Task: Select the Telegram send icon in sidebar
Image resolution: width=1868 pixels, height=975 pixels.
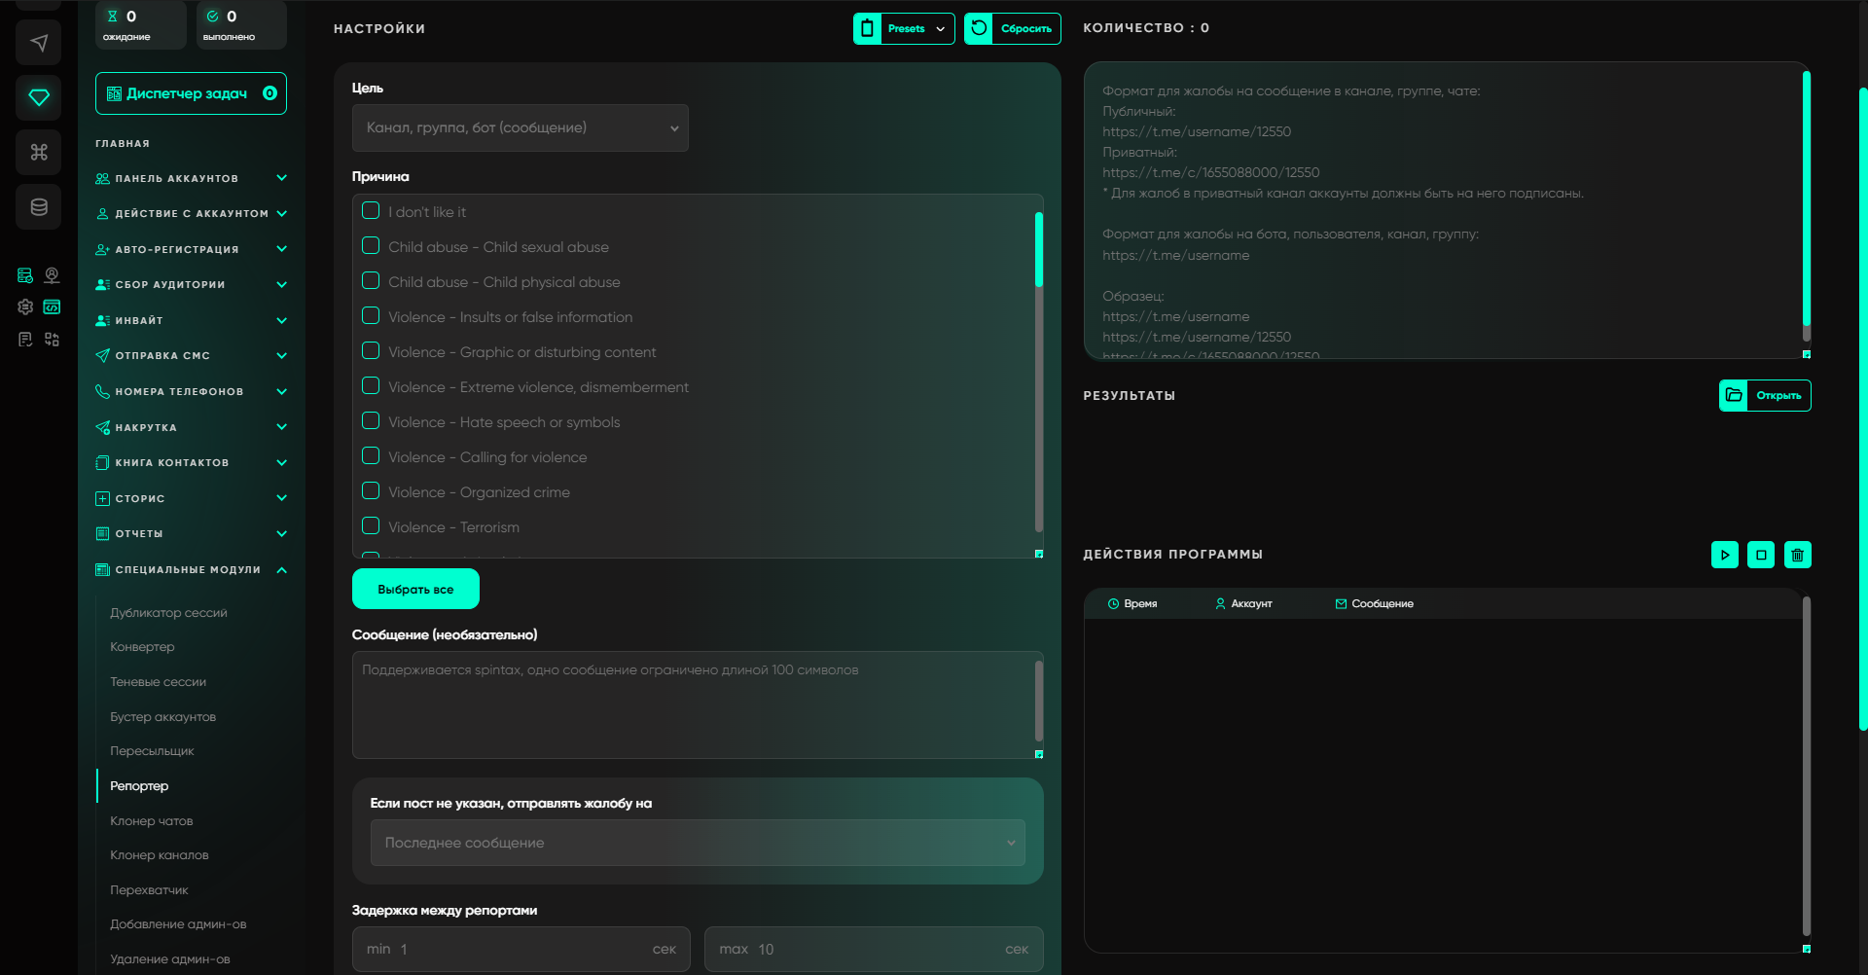Action: [38, 42]
